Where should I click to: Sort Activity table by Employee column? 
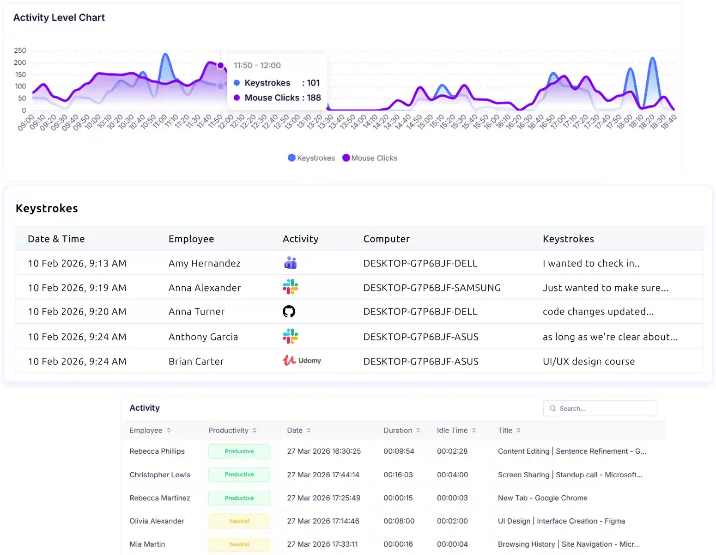[169, 431]
